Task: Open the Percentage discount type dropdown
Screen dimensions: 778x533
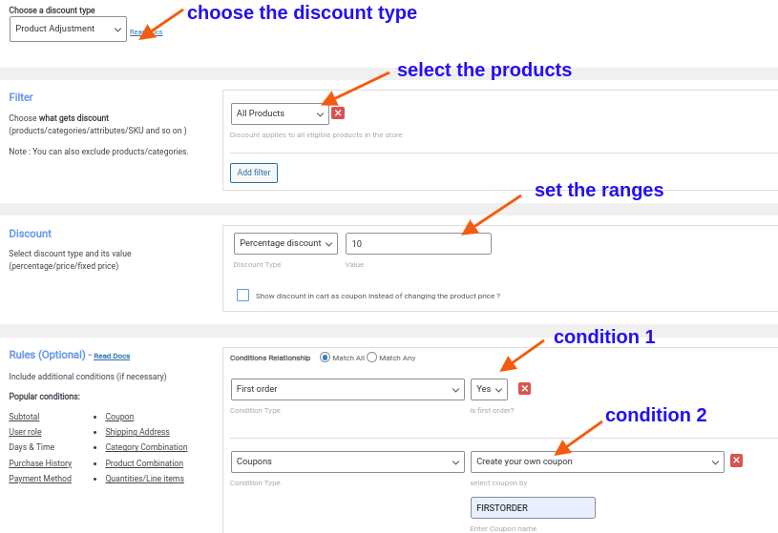Action: click(x=285, y=243)
